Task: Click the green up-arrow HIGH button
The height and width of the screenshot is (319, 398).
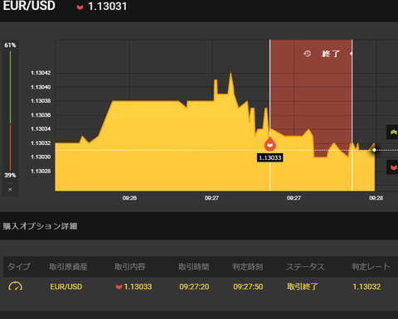Action: (x=393, y=133)
